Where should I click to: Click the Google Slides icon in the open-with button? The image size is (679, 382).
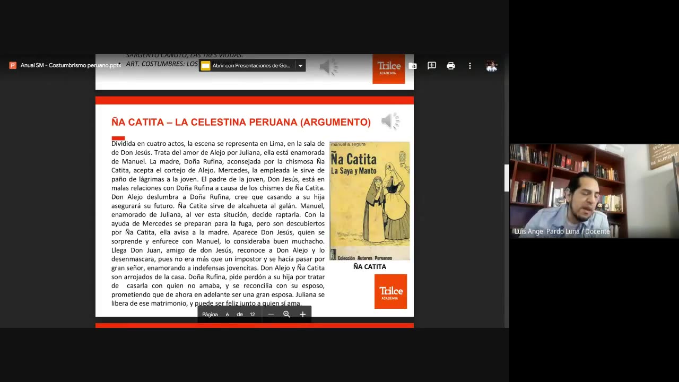205,66
